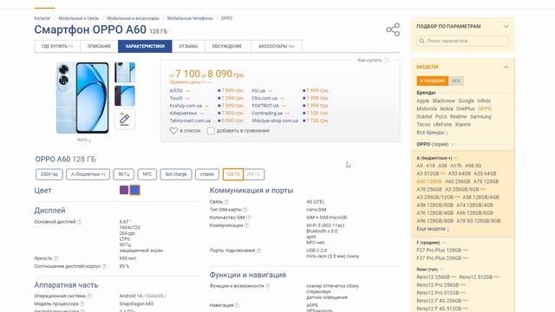Toggle the NFC feature tag
Viewport: 555px width, 312px height.
tap(147, 174)
